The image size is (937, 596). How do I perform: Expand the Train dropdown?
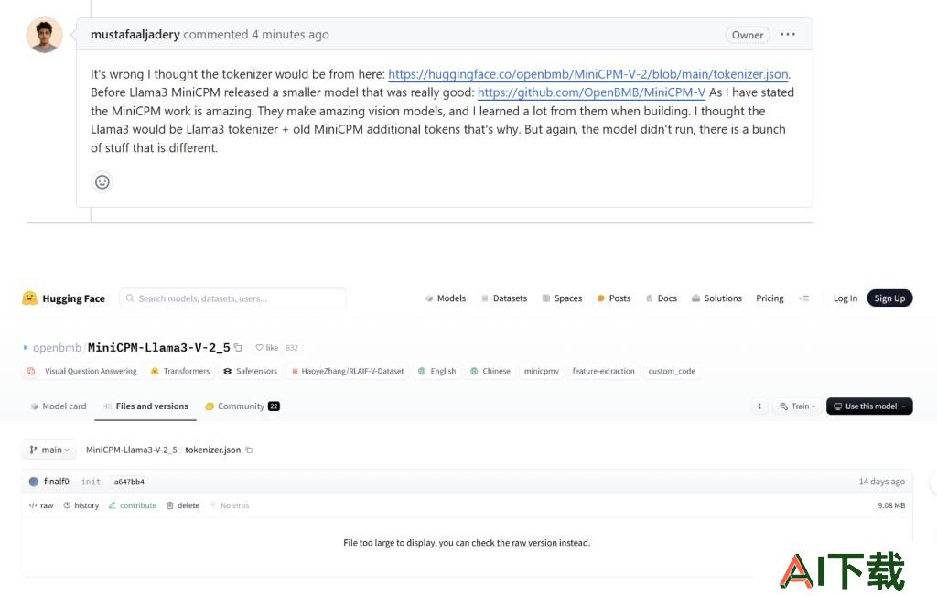tap(797, 406)
